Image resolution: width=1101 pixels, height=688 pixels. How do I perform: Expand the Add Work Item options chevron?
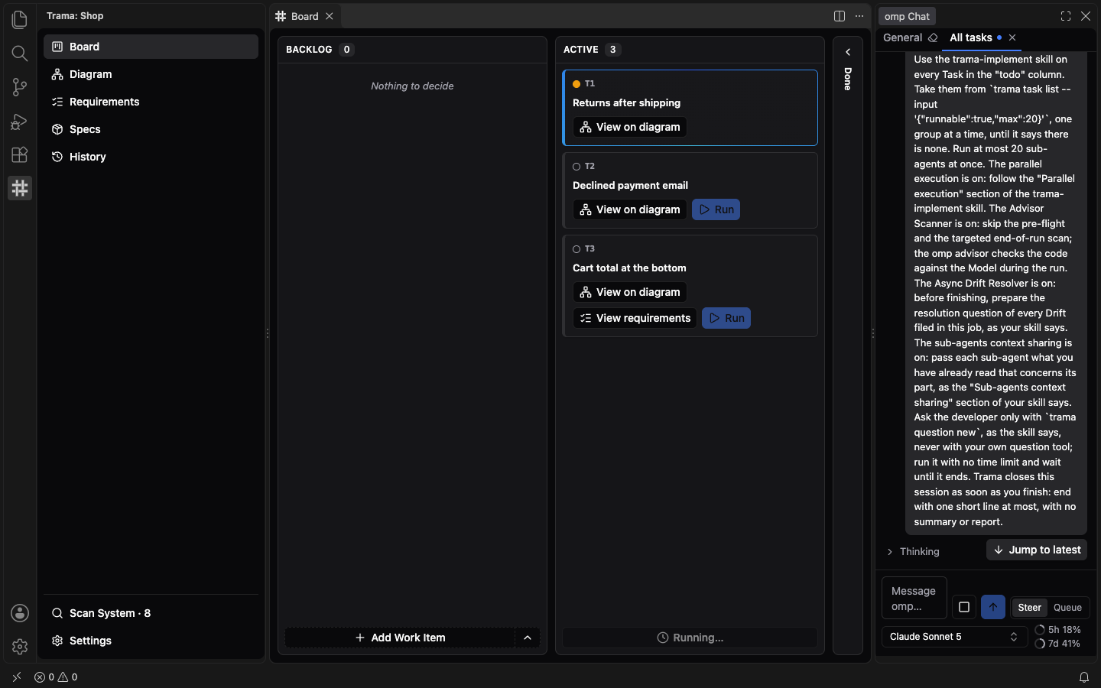pyautogui.click(x=528, y=638)
